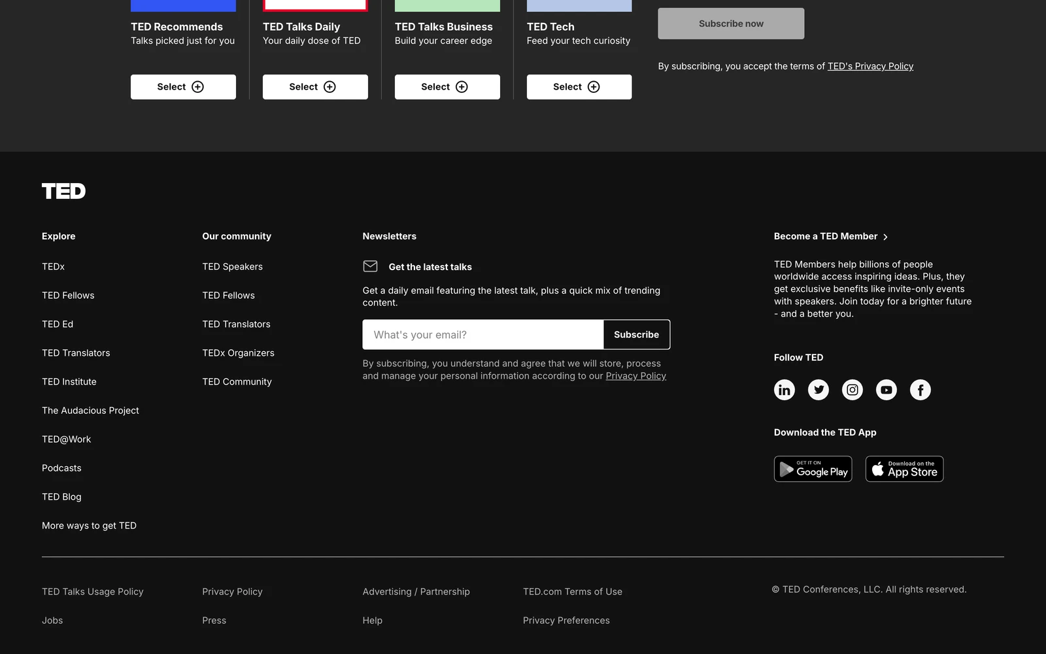The width and height of the screenshot is (1046, 654).
Task: Select TED Talks Daily newsletter
Action: click(x=315, y=87)
